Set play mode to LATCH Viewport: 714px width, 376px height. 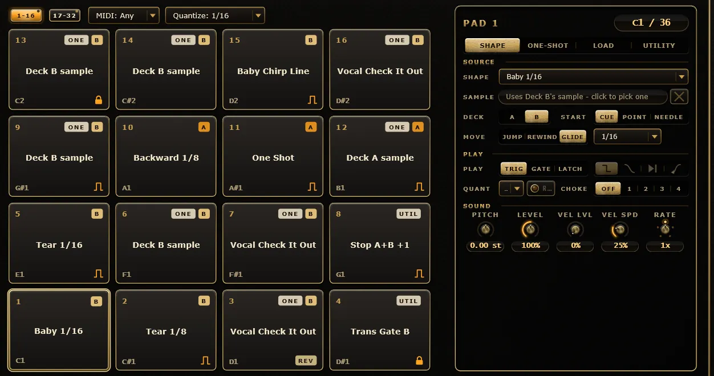[x=570, y=169]
